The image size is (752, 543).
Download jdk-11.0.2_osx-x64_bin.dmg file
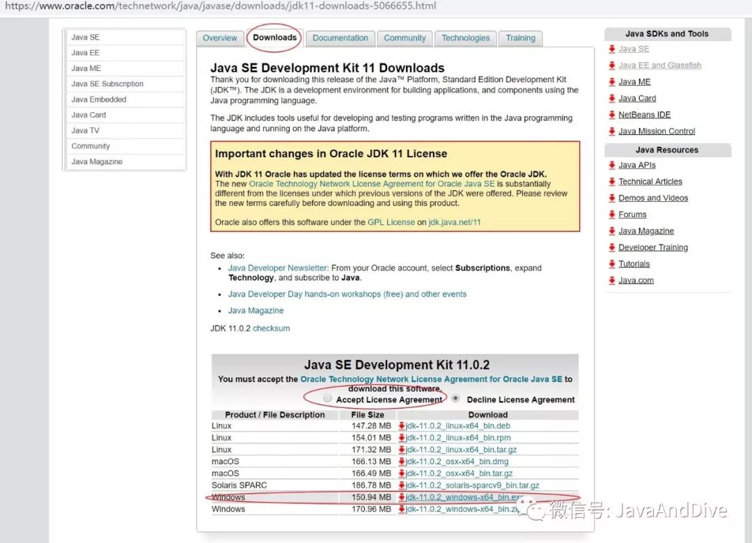click(x=457, y=462)
